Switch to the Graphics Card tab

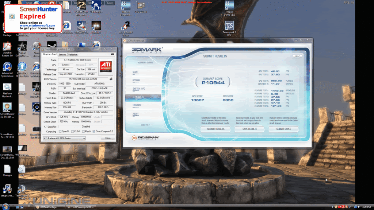click(50, 54)
